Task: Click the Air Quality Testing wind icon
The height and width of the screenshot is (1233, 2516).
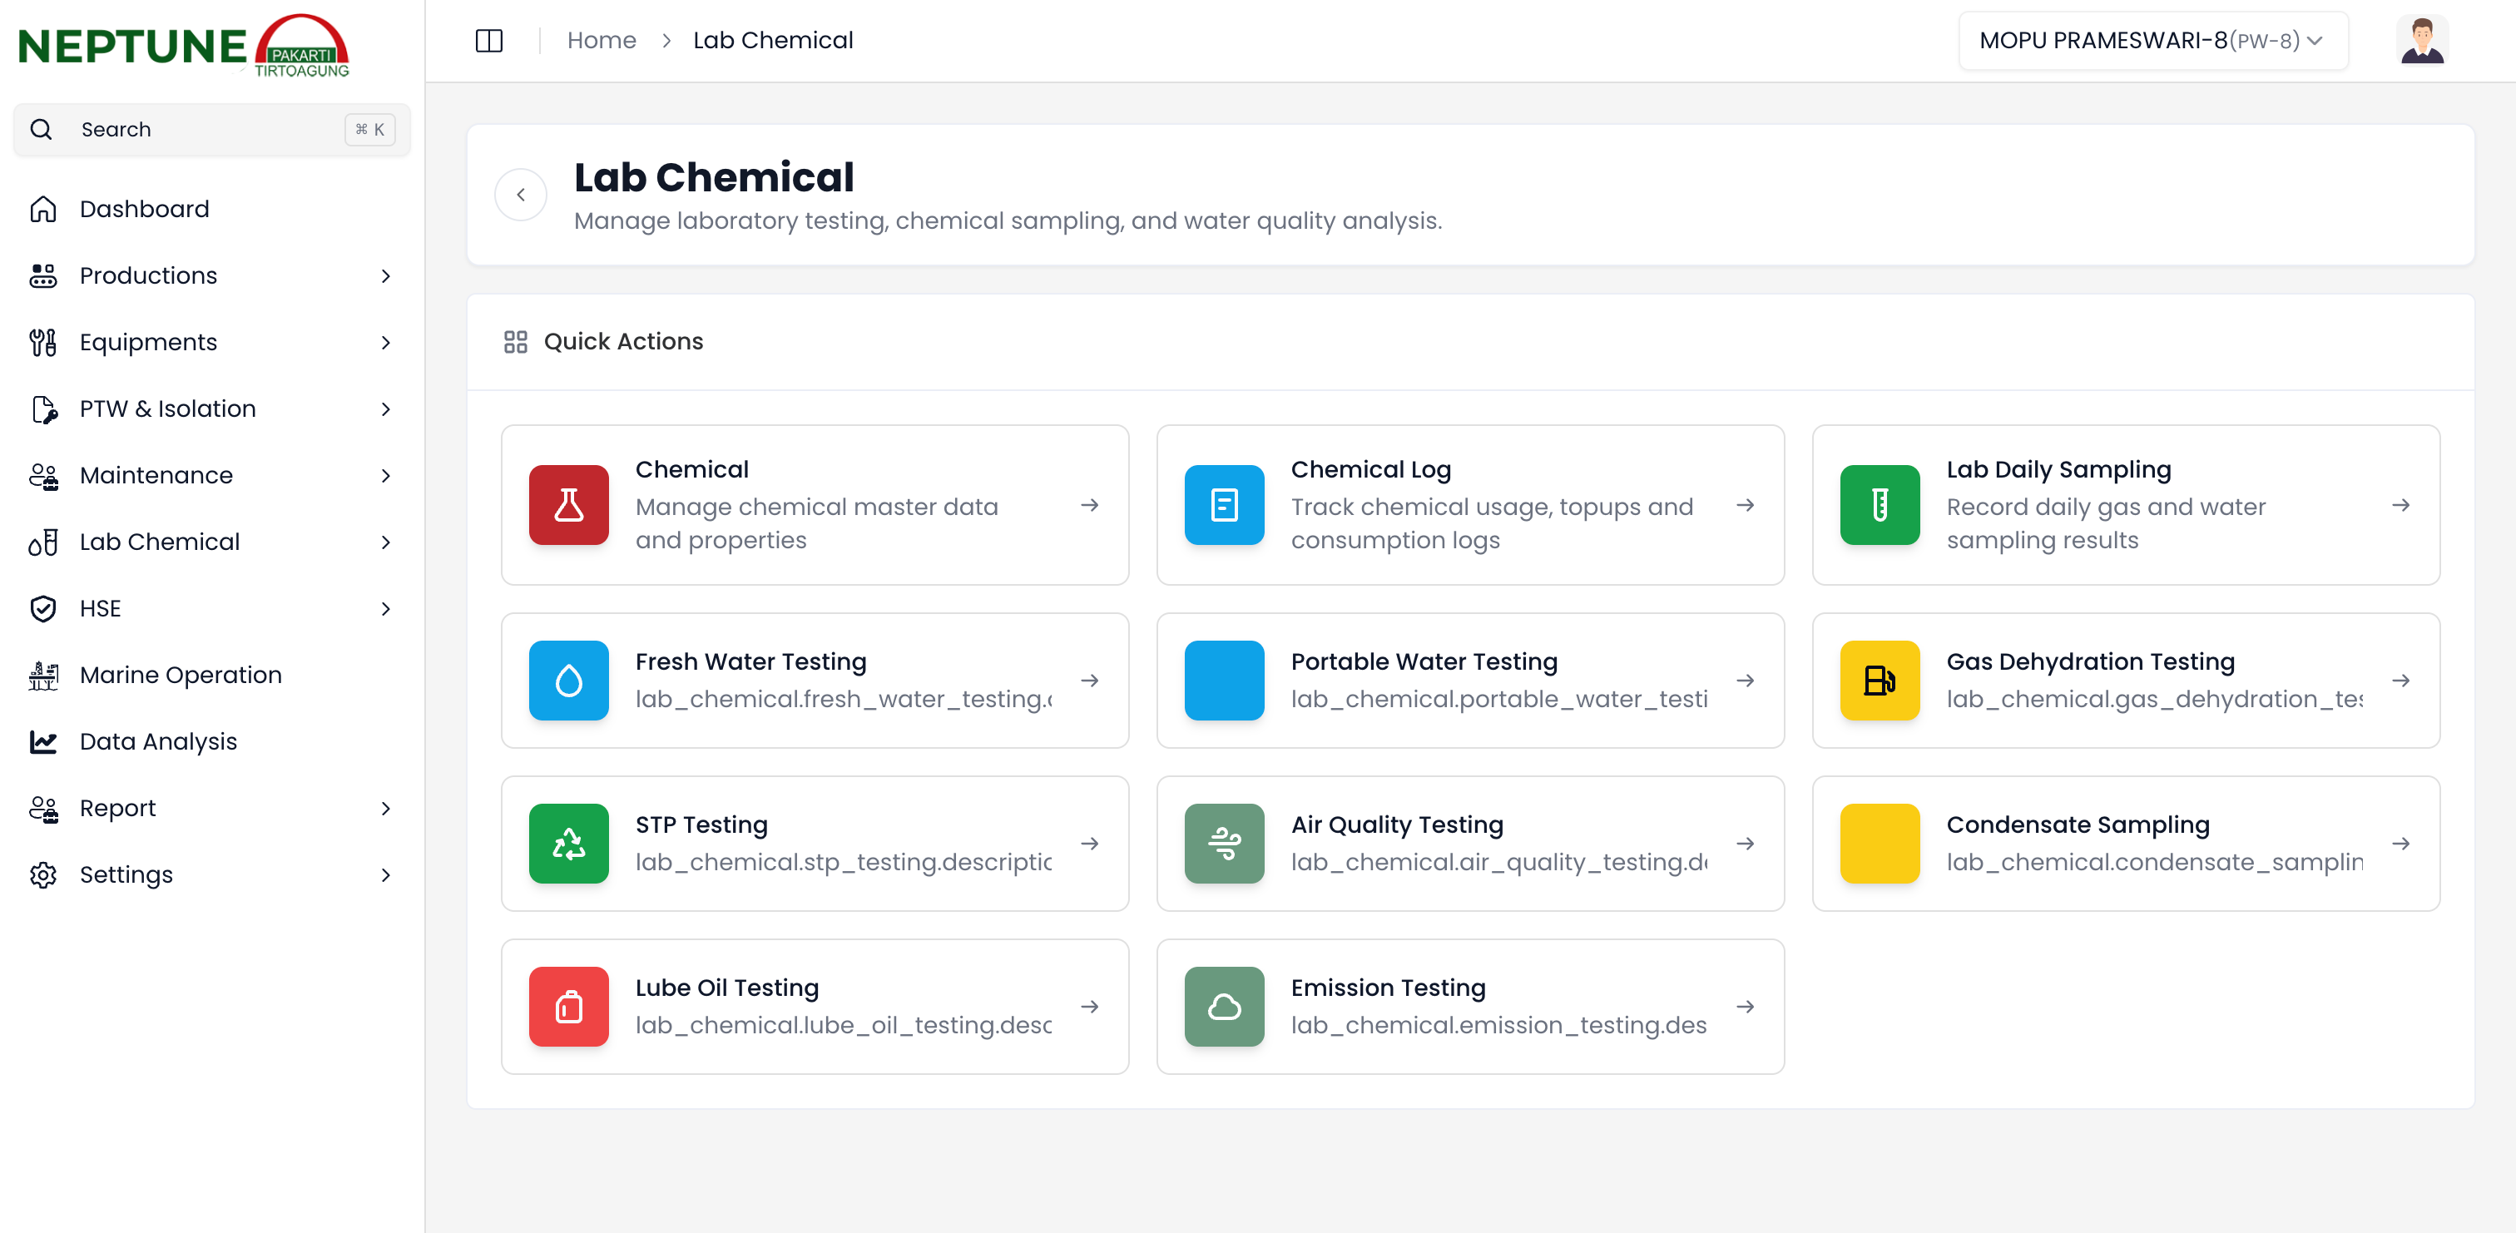Action: [x=1224, y=843]
